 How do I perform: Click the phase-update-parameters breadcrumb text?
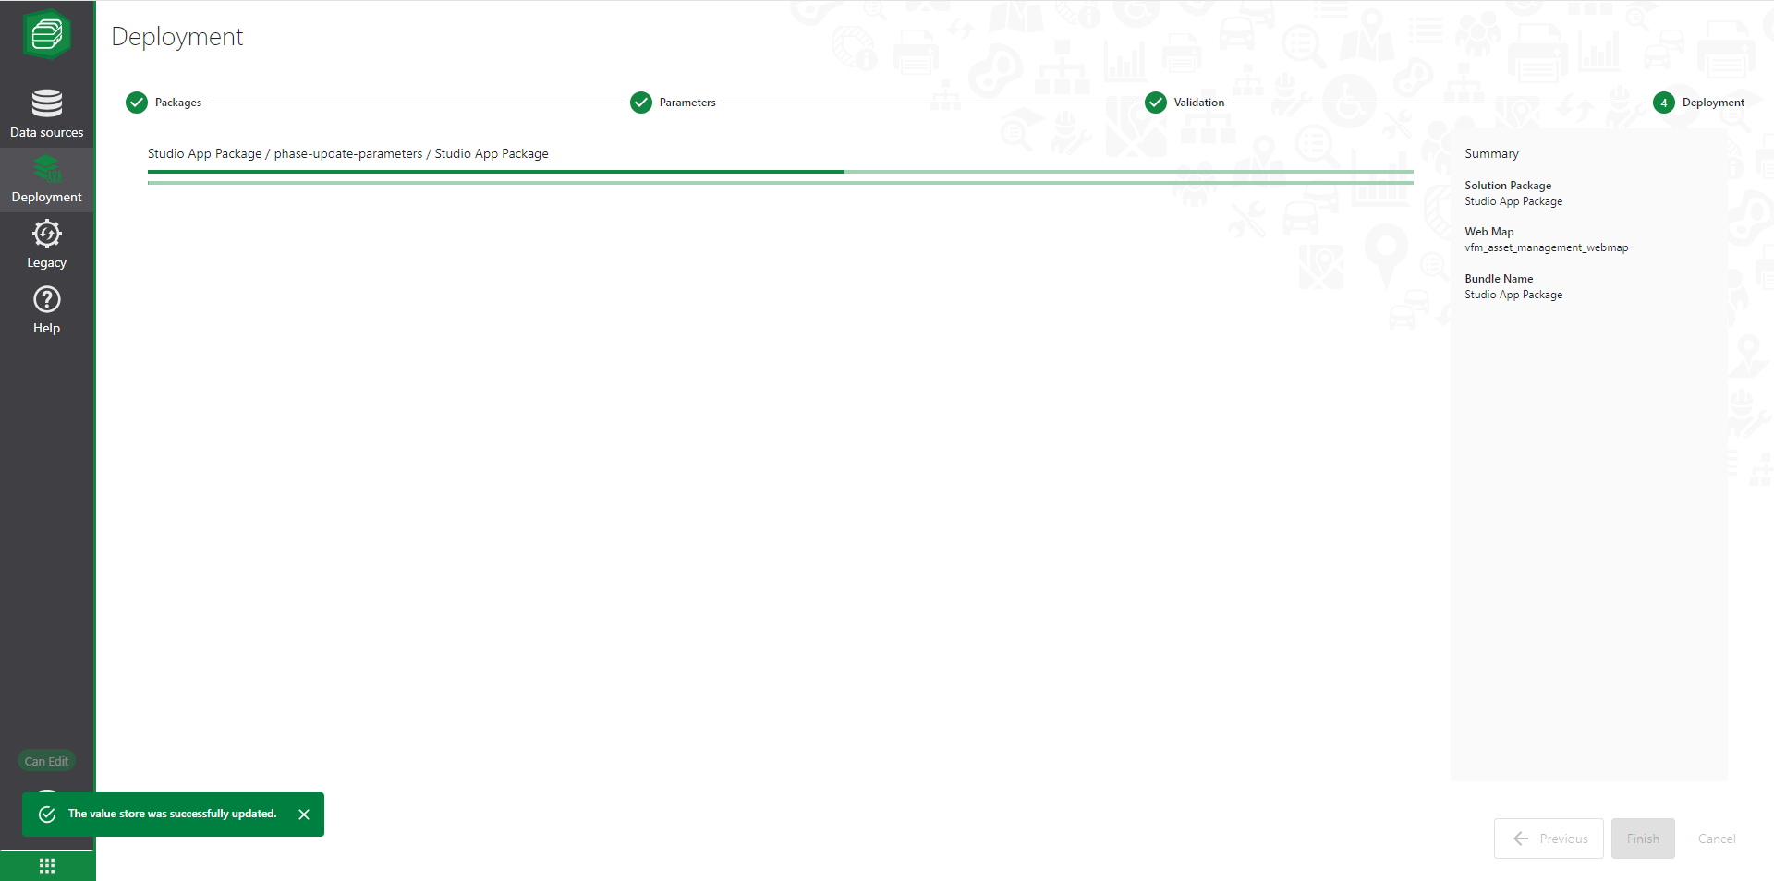coord(347,154)
